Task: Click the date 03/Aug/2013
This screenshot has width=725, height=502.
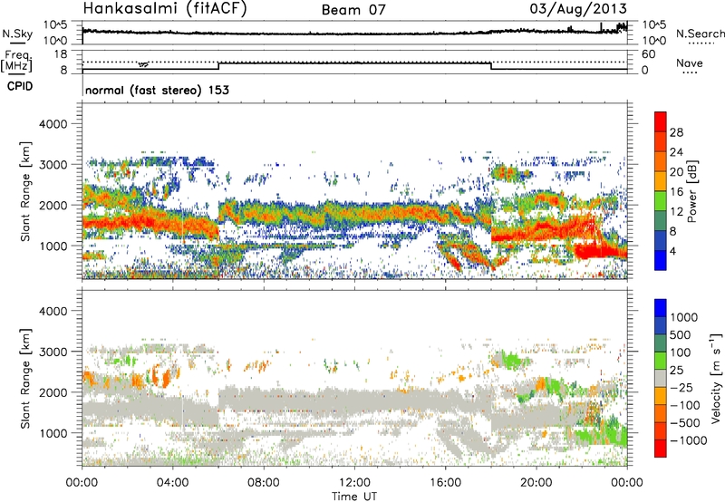Action: (x=578, y=9)
